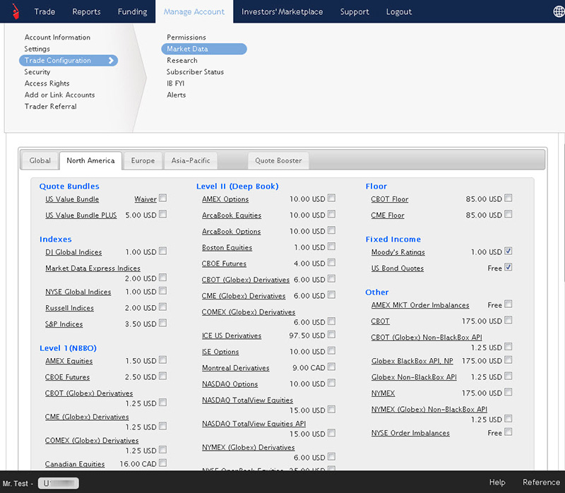The image size is (565, 493).
Task: Open Canadian Equities link
Action: point(75,464)
